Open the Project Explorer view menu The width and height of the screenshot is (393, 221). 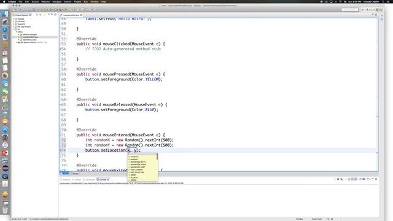tap(49, 15)
